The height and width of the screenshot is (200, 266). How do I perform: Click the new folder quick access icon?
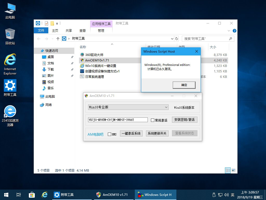[x=52, y=23]
